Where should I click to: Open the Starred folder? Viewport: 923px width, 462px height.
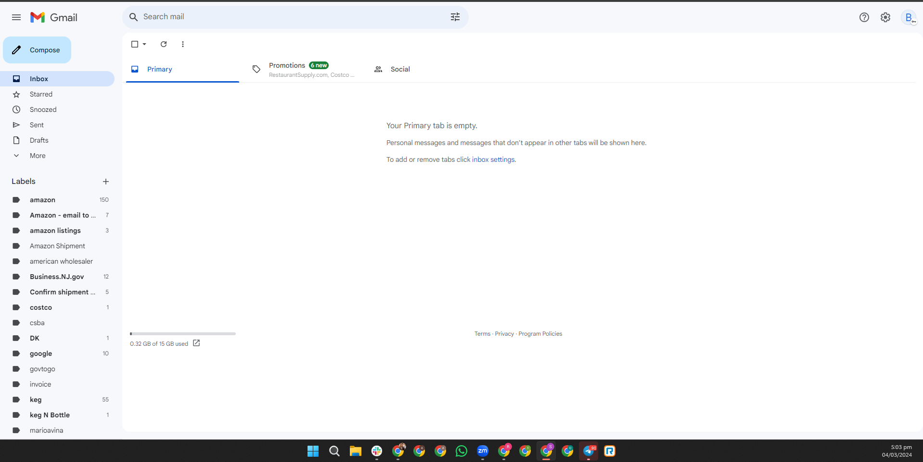pos(57,94)
